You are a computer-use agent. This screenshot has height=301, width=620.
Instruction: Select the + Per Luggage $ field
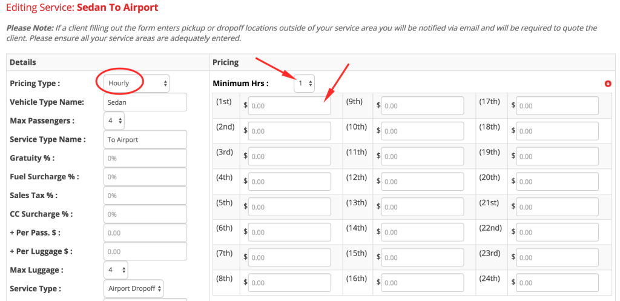145,251
